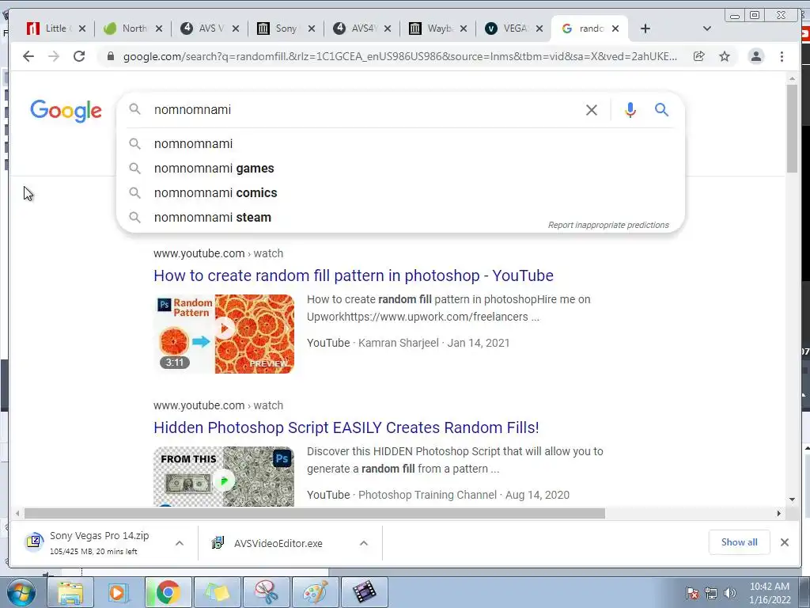810x608 pixels.
Task: Expand the tab search dropdown arrow
Action: coord(707,28)
